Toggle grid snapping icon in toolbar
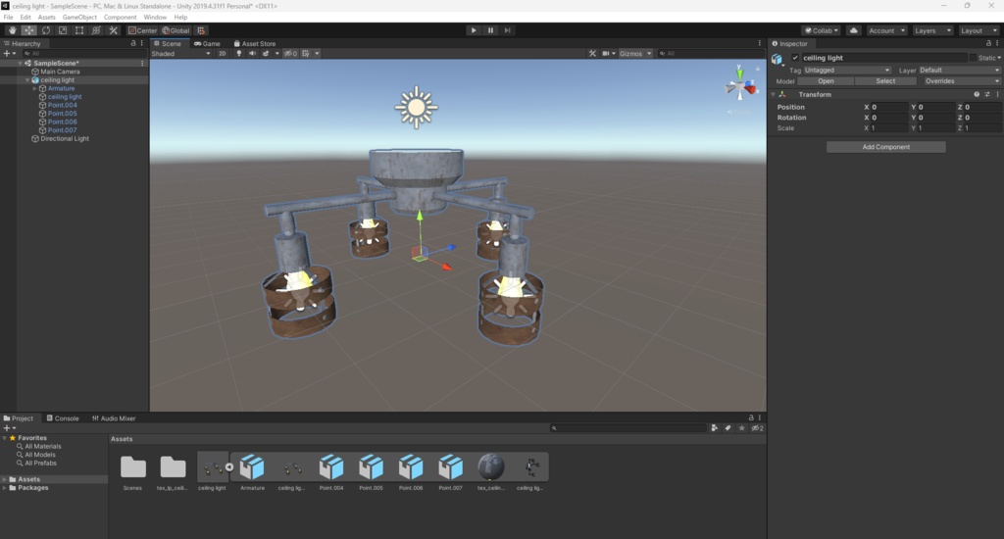 (x=201, y=30)
